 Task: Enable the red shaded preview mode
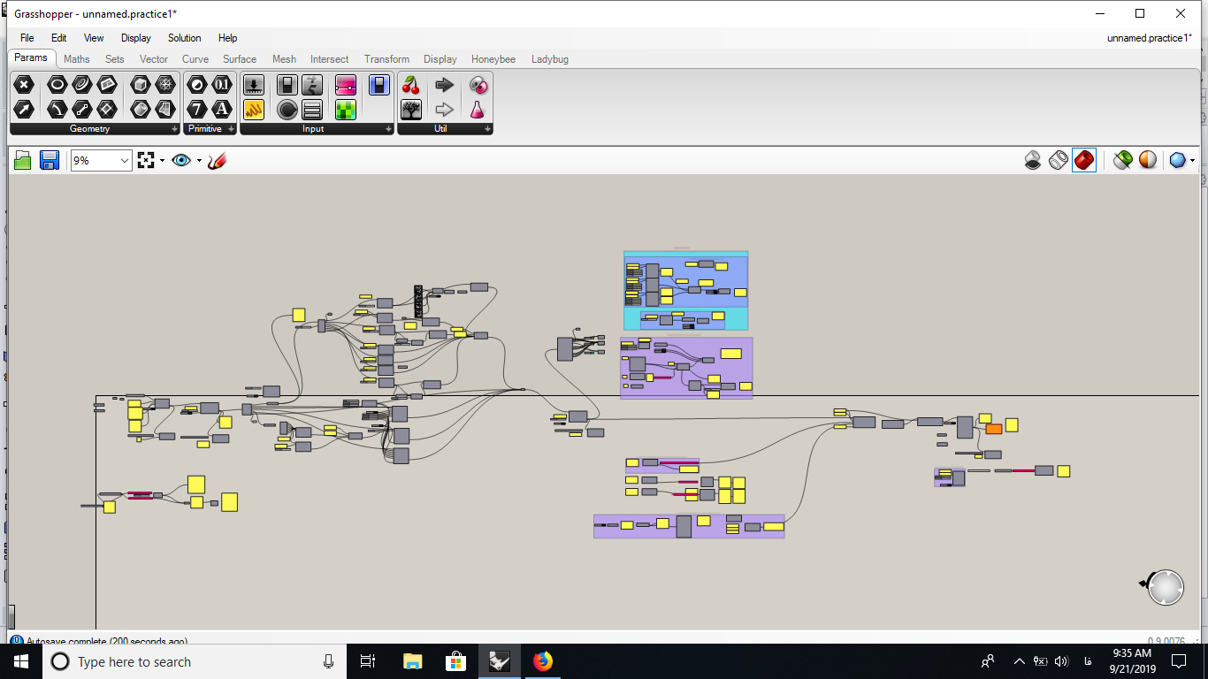click(x=1084, y=160)
